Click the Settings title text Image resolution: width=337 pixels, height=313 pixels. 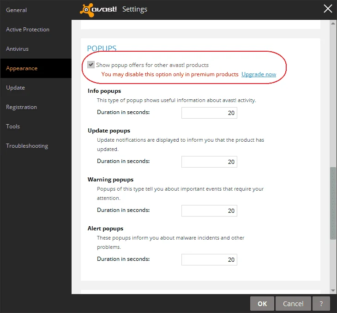click(x=135, y=9)
